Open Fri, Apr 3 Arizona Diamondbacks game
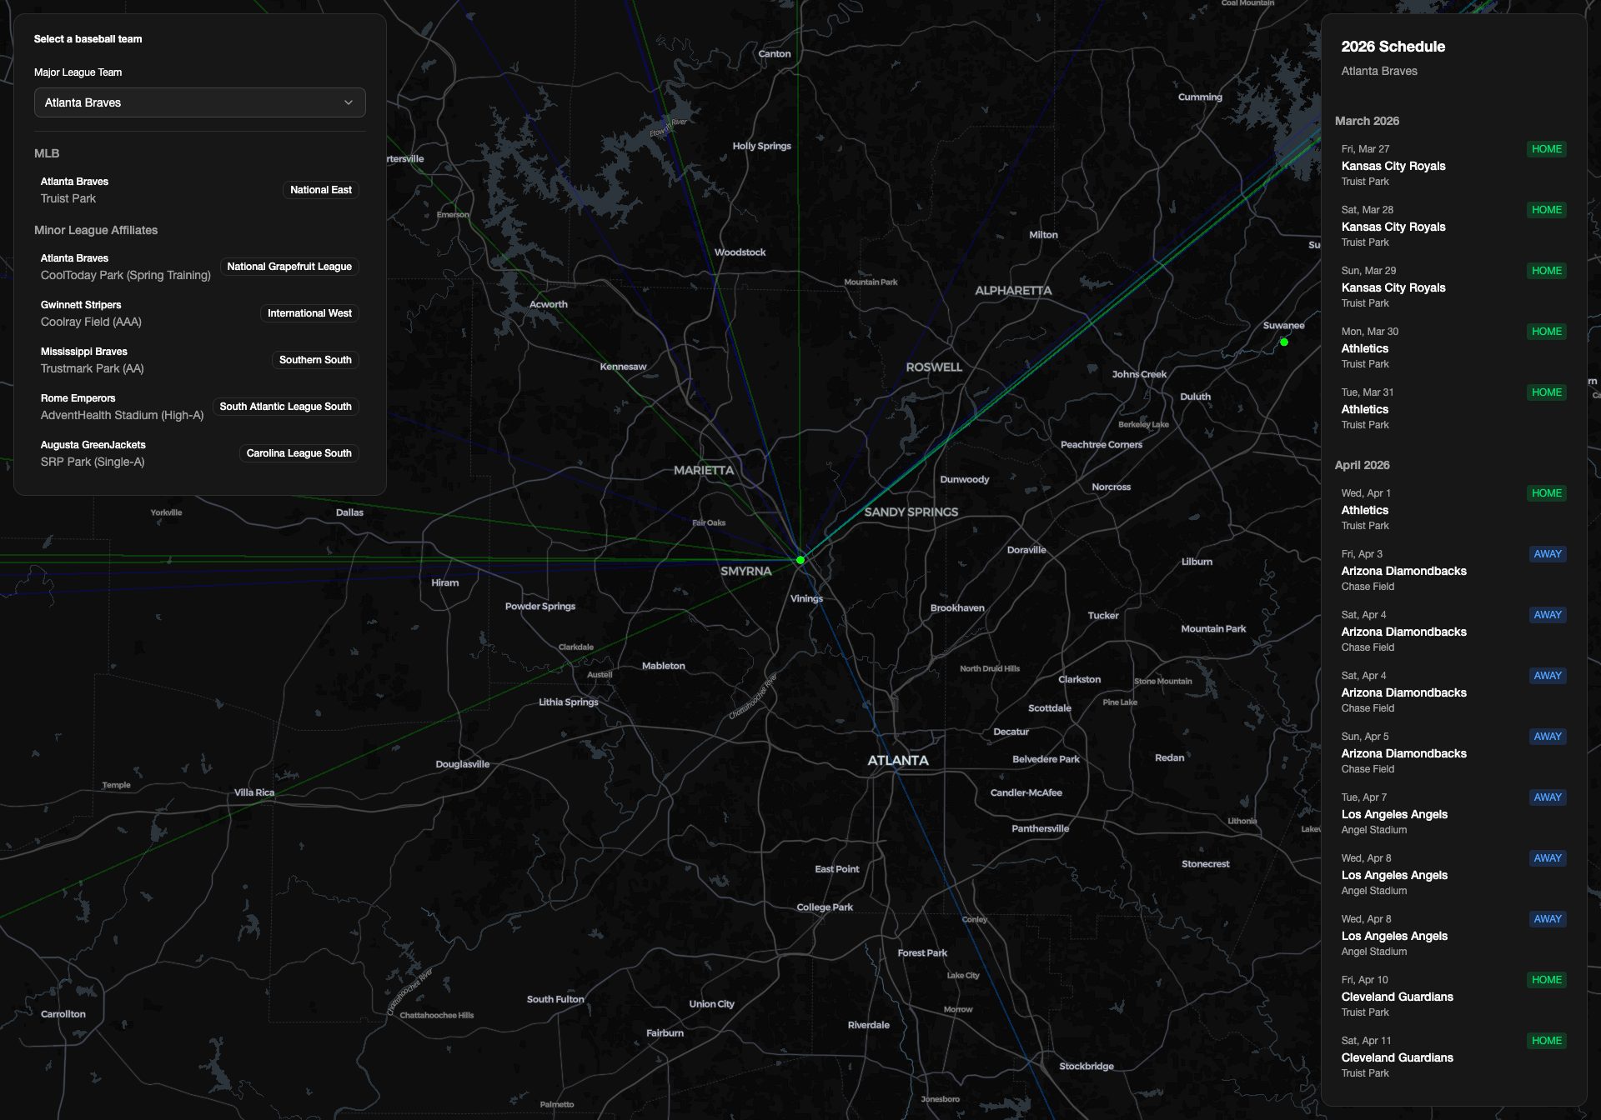The width and height of the screenshot is (1601, 1120). [1453, 570]
